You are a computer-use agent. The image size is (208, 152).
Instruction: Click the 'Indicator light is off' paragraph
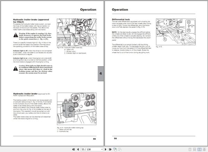pyautogui.click(x=33, y=53)
